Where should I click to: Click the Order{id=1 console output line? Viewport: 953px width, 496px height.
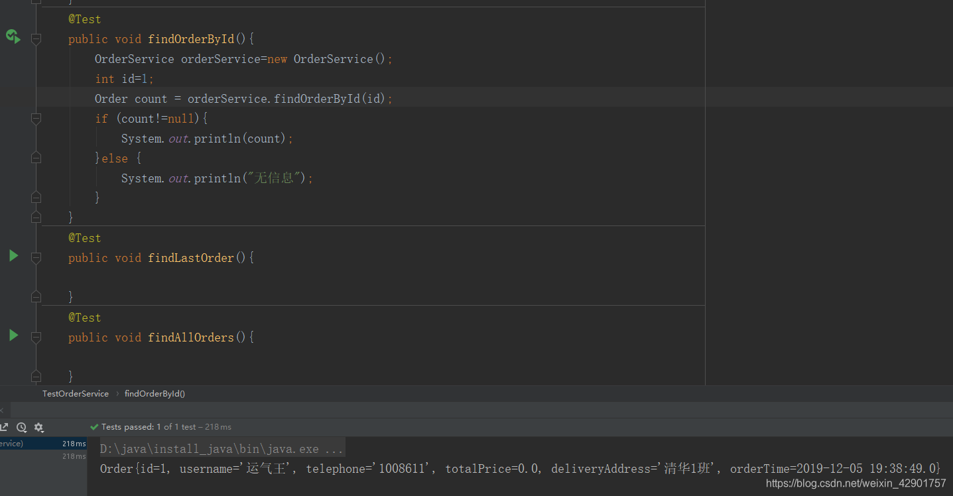[520, 469]
